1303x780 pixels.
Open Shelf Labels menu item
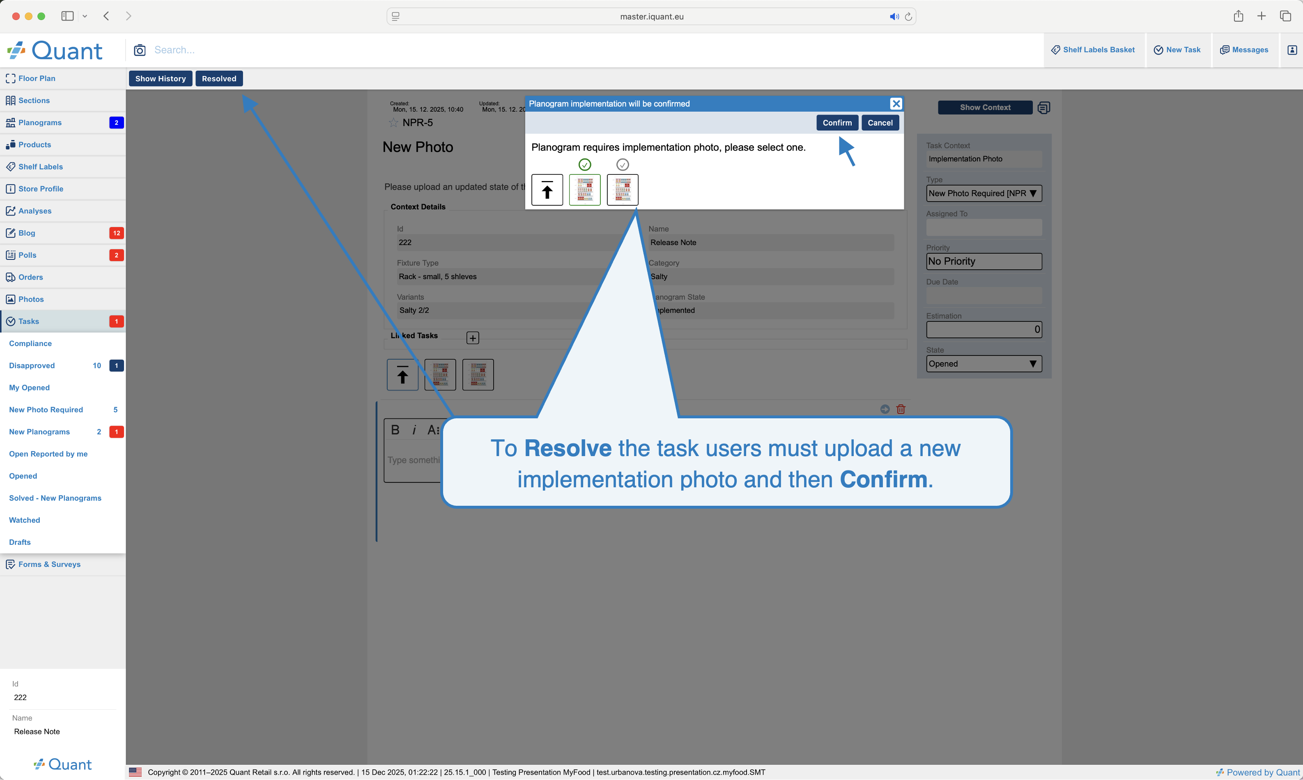(62, 167)
